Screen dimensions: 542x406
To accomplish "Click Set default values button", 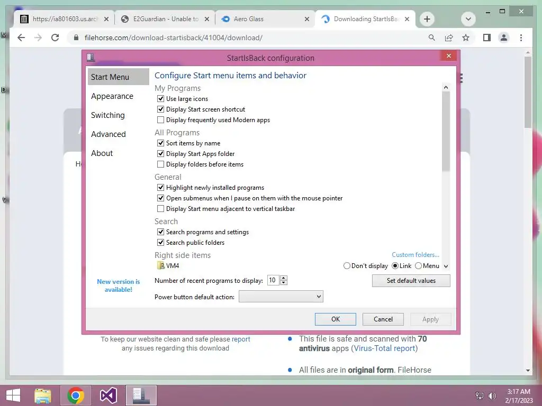I will click(x=411, y=281).
